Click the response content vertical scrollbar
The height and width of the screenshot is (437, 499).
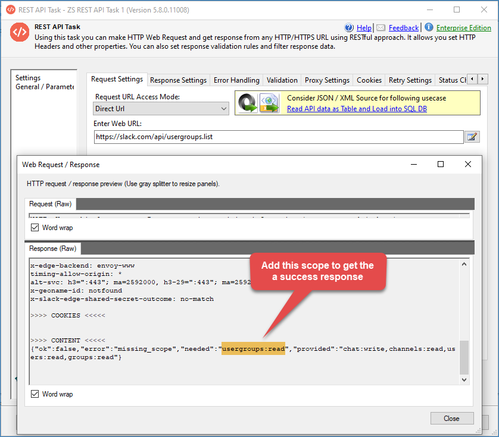point(464,357)
